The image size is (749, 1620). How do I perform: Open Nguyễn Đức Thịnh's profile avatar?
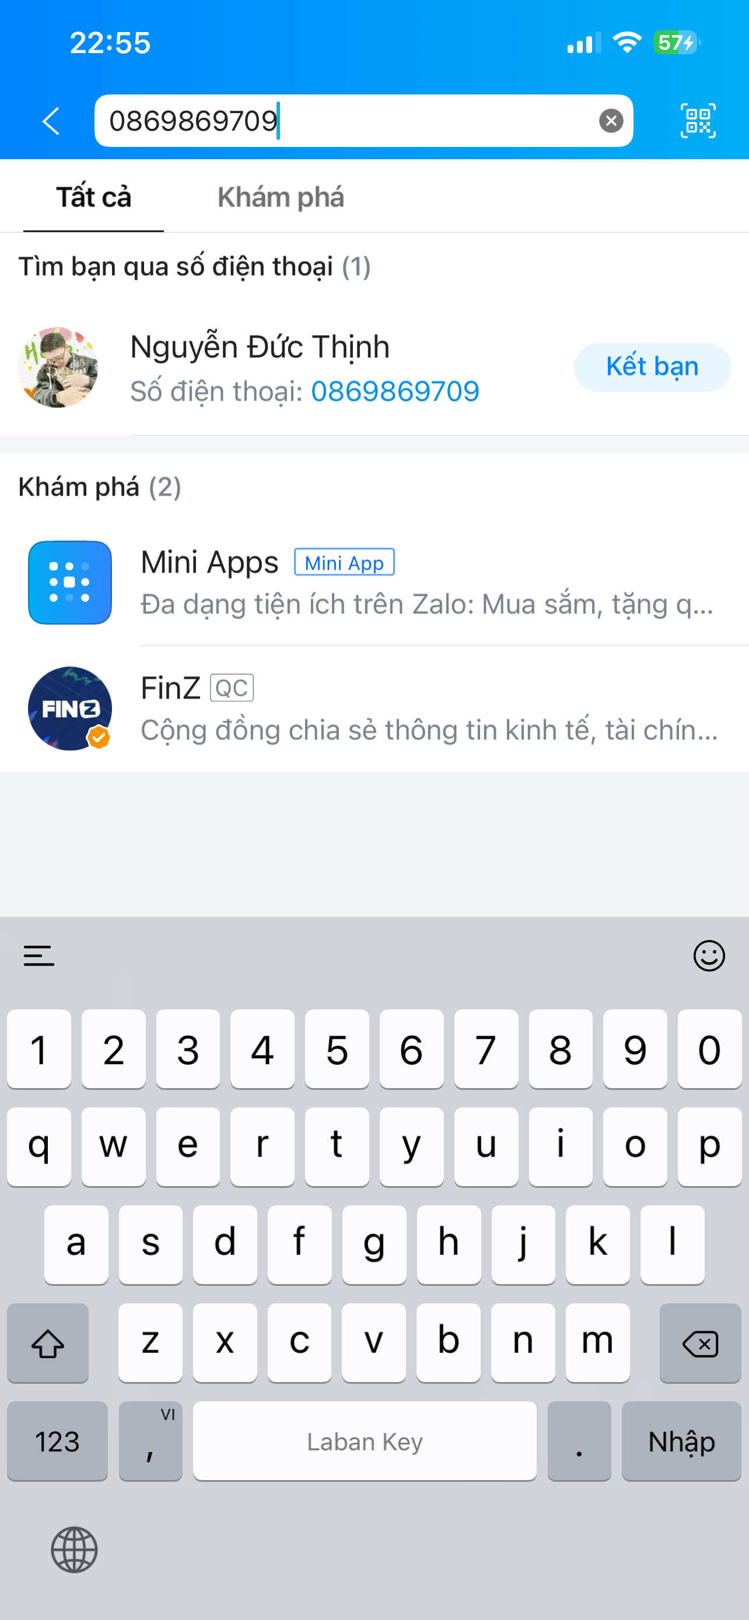tap(58, 367)
